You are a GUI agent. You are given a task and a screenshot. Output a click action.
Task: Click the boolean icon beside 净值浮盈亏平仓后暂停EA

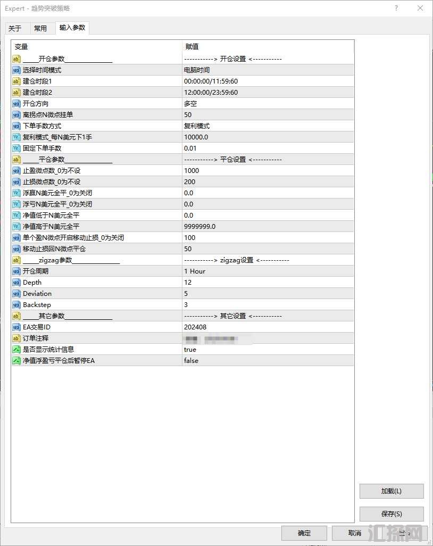click(x=16, y=361)
